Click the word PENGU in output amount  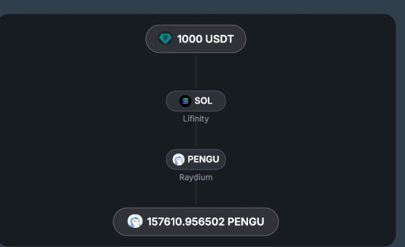click(x=246, y=222)
